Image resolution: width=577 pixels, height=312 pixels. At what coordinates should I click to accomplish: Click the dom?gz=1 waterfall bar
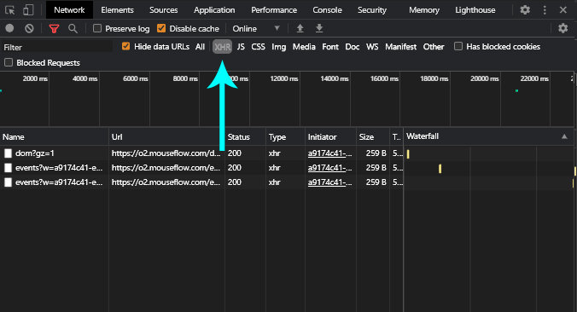pyautogui.click(x=408, y=154)
